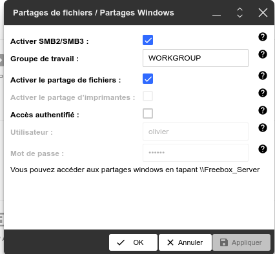Uncheck Activer SMB2/SMB3 checkbox
The image size is (275, 254).
click(148, 40)
